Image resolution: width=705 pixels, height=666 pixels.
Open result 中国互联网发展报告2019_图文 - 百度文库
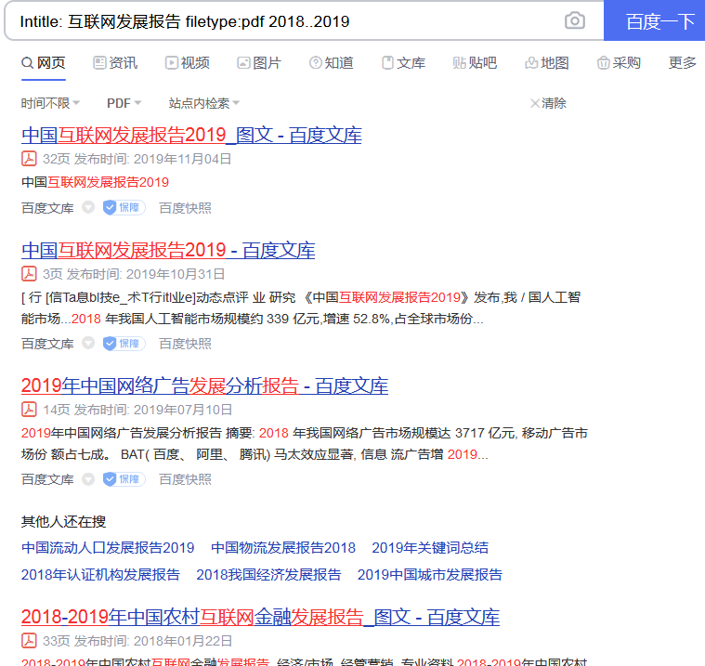pyautogui.click(x=191, y=135)
